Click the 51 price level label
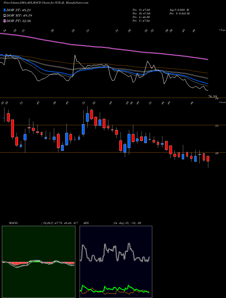 (217, 126)
